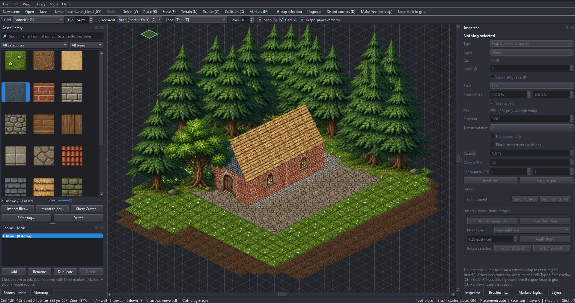Open the Placement Auto dropdown

point(140,20)
